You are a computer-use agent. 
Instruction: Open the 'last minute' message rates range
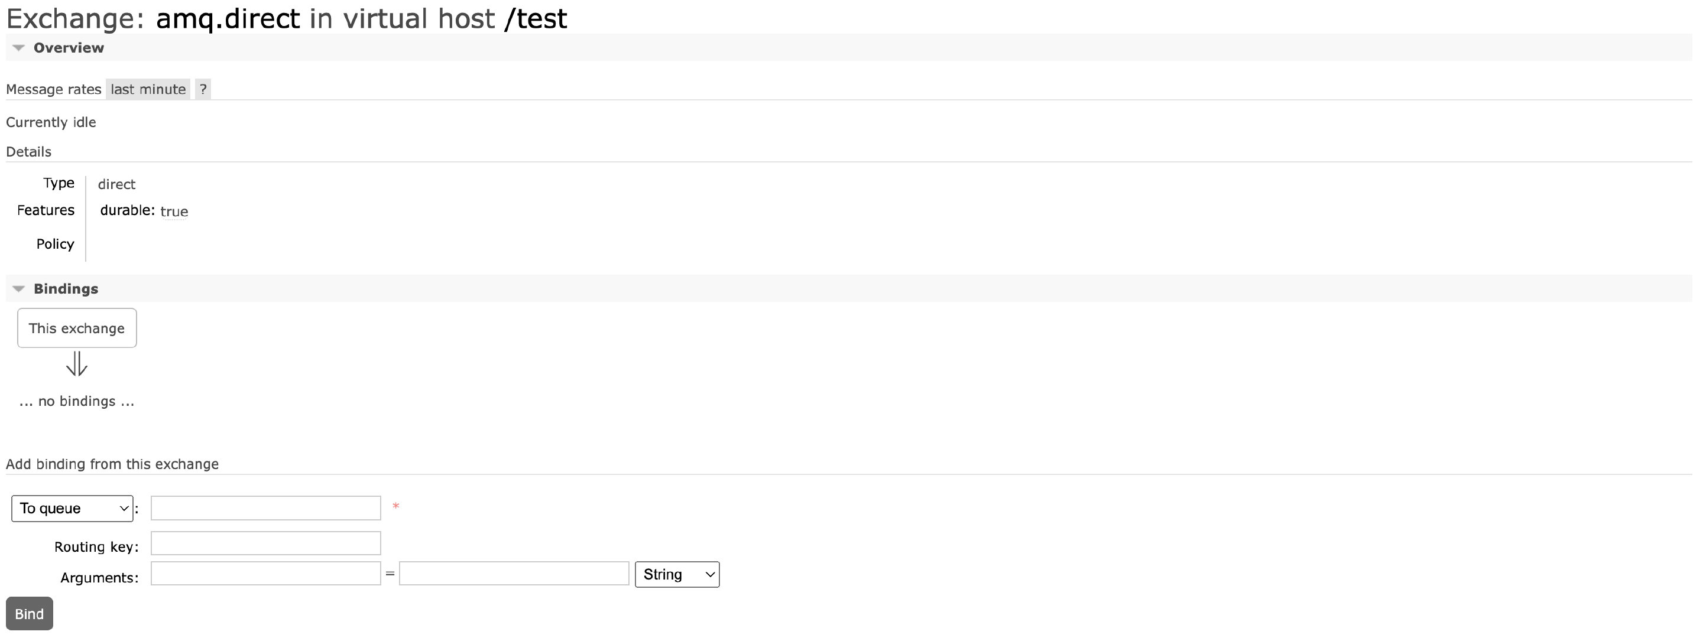(x=148, y=89)
